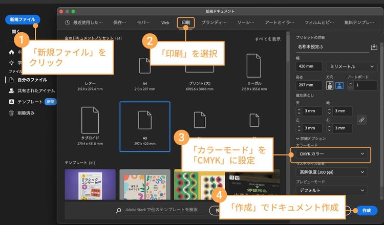
Task: Click the search magnifier icon
Action: [119, 211]
